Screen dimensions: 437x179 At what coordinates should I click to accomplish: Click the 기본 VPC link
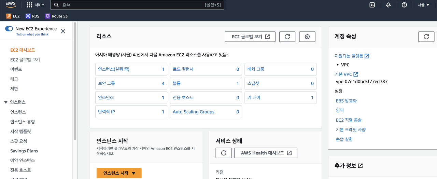(346, 74)
